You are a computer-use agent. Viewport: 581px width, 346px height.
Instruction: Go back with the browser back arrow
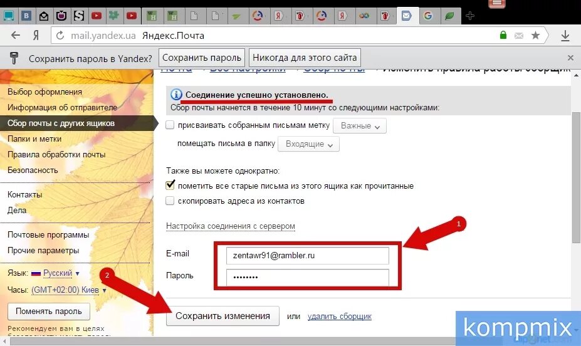pos(16,36)
